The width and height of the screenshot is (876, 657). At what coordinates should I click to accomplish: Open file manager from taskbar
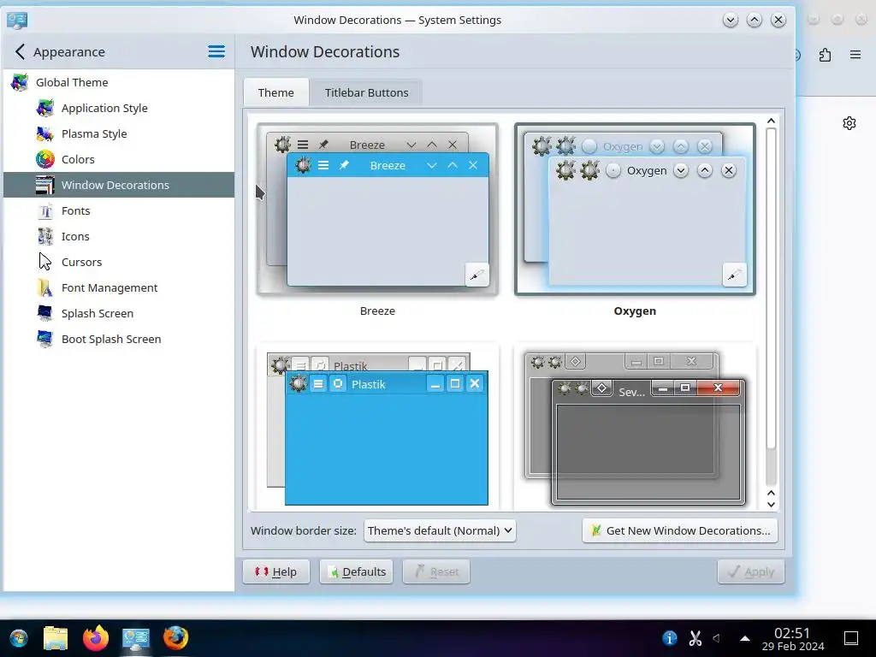point(56,638)
